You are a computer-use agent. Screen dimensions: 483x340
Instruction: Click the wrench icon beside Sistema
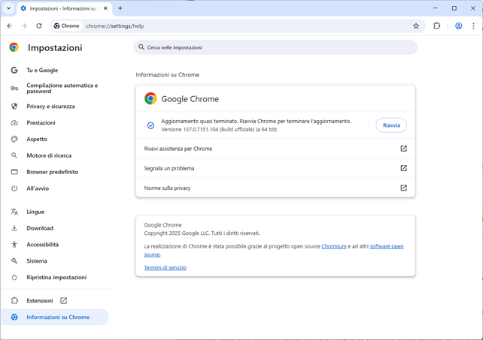[14, 260]
